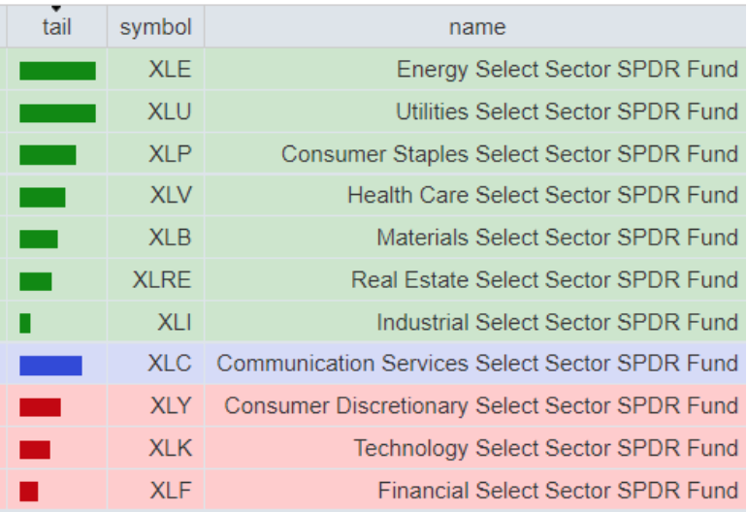This screenshot has height=512, width=747.
Task: Click the red tail bar for XLY
Action: click(40, 407)
